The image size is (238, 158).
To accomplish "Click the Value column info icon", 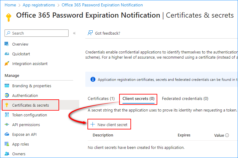I will pyautogui.click(x=227, y=135).
